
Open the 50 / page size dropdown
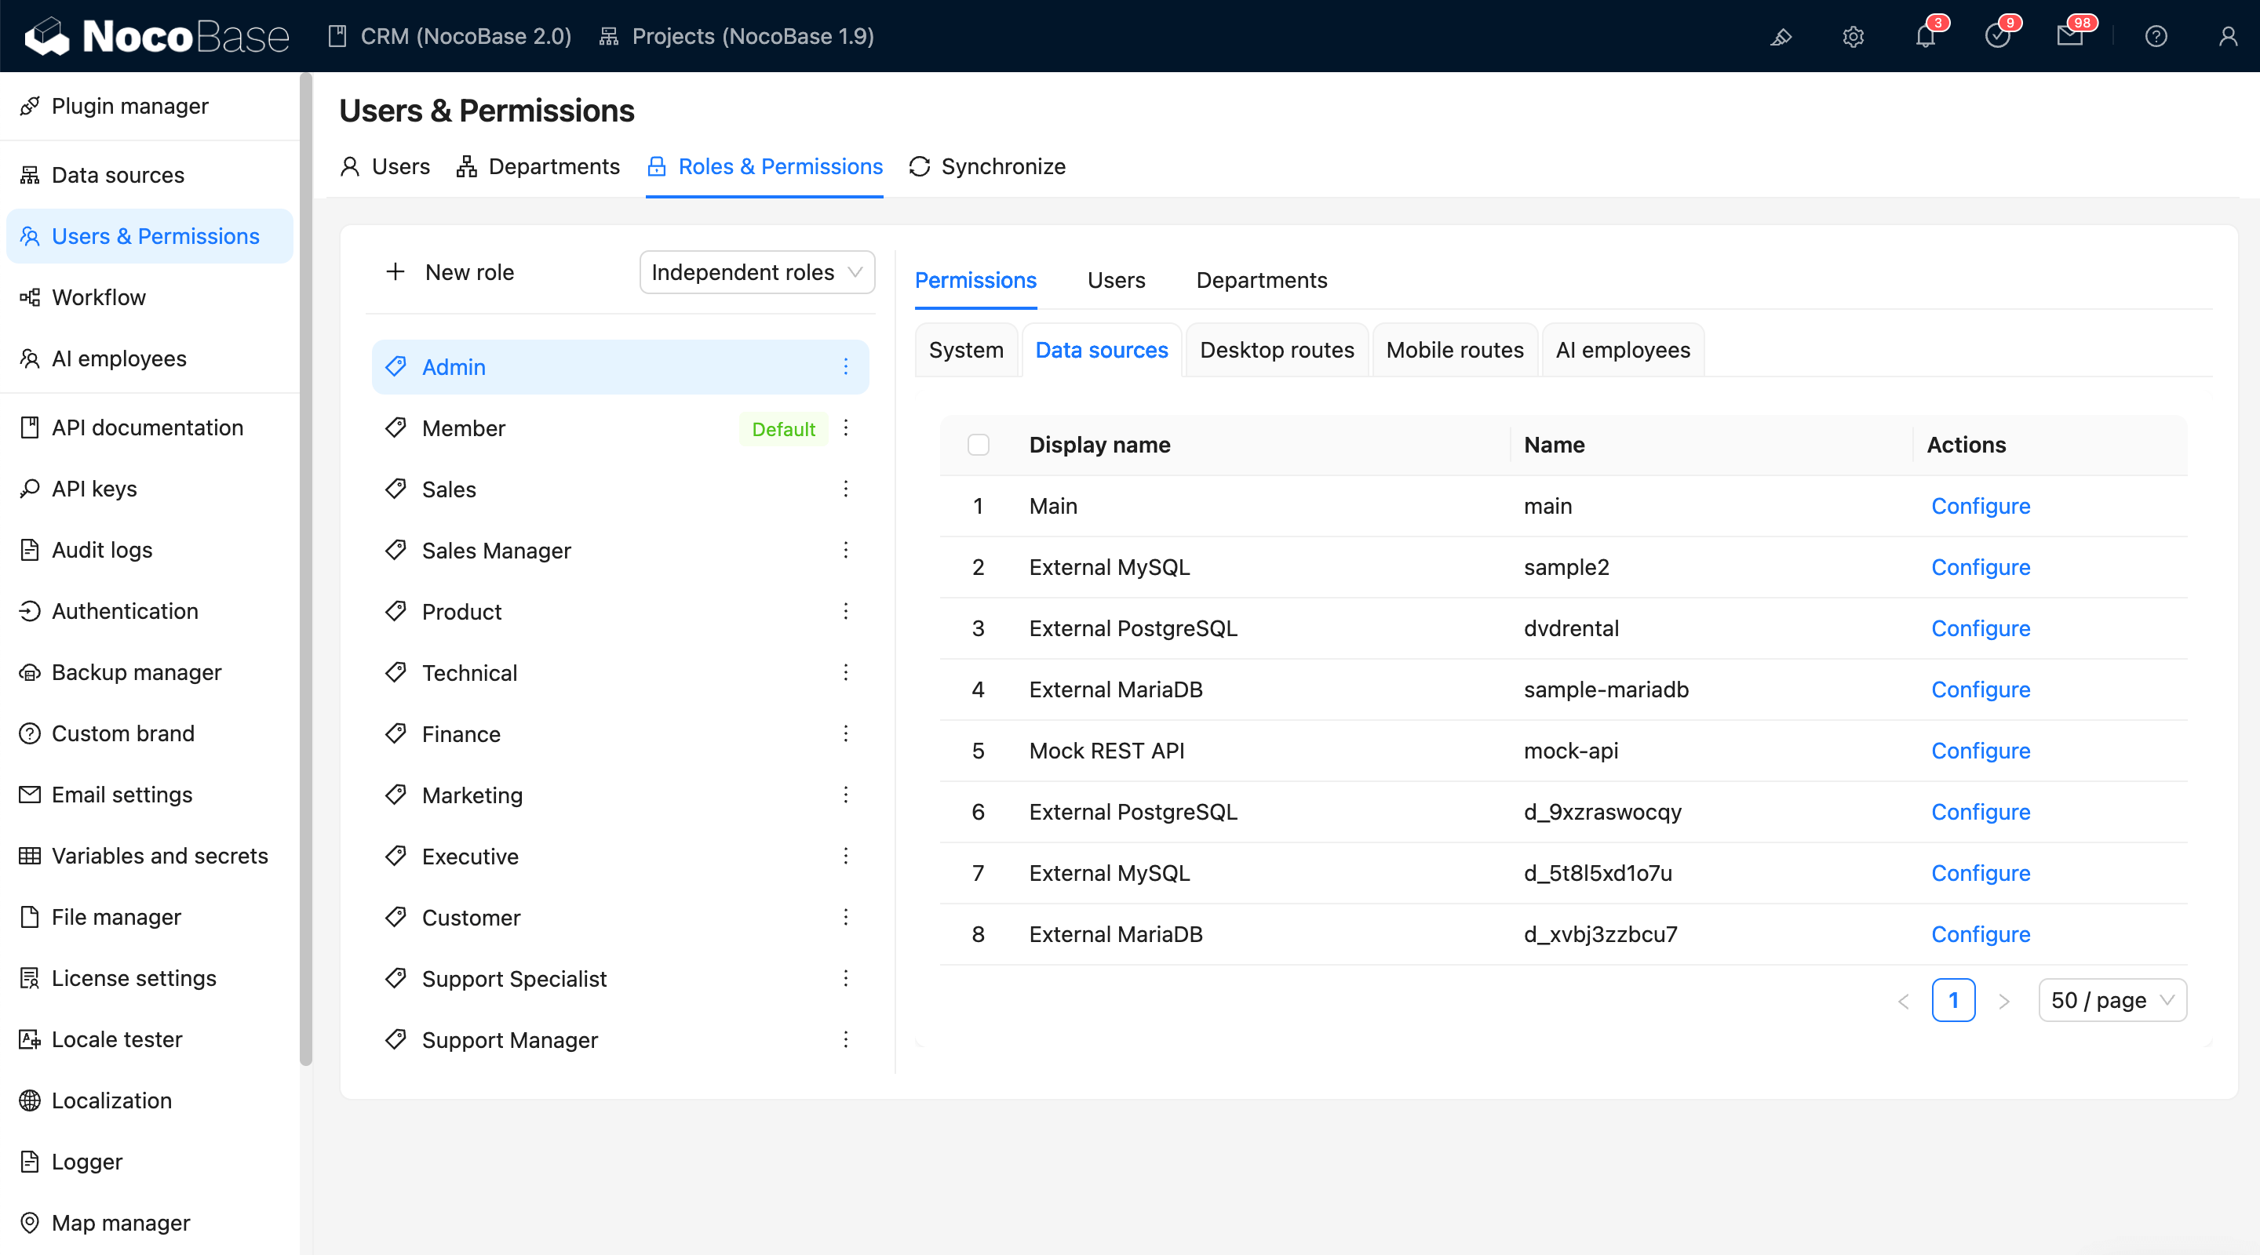point(2112,1000)
